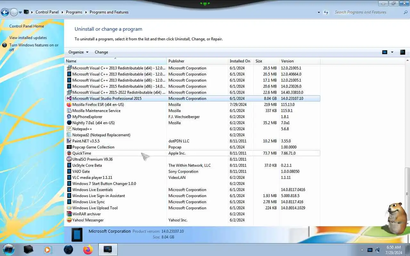The image size is (410, 256).
Task: Click the Nightly globe icon on taskbar
Action: point(68,250)
